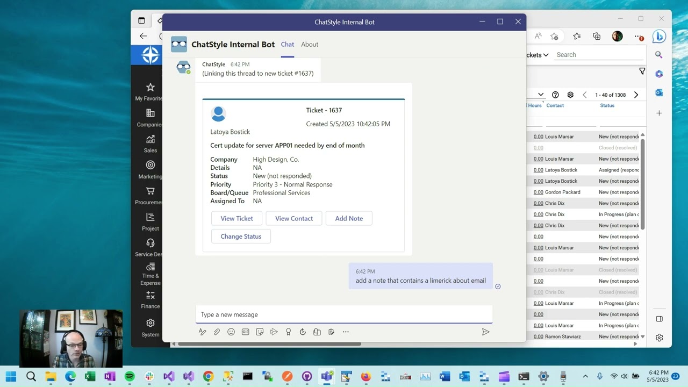688x387 pixels.
Task: Open the Edge profile avatar
Action: [x=617, y=36]
